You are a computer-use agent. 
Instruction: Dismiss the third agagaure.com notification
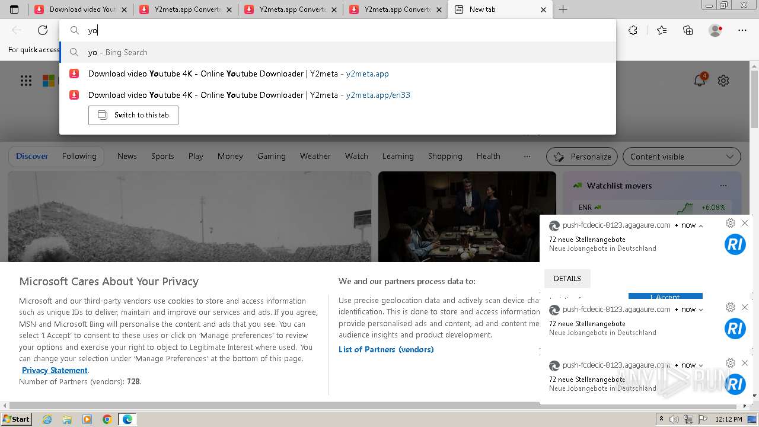[745, 363]
